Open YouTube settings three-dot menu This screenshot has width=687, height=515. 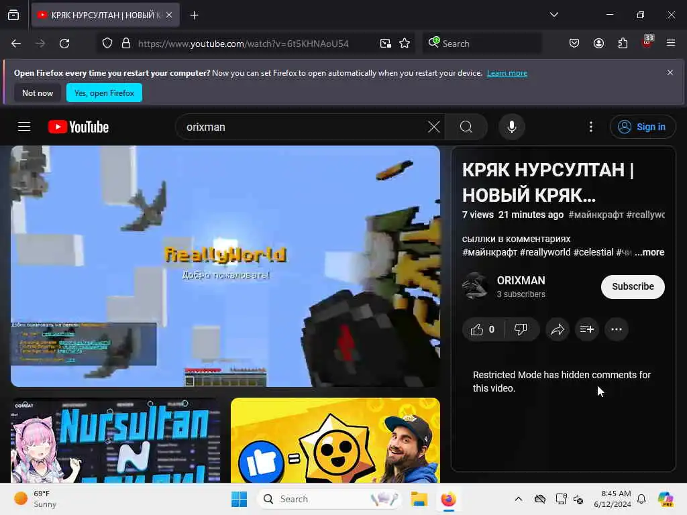591,127
